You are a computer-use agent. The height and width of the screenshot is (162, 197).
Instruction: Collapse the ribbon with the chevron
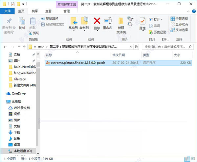coord(188,11)
